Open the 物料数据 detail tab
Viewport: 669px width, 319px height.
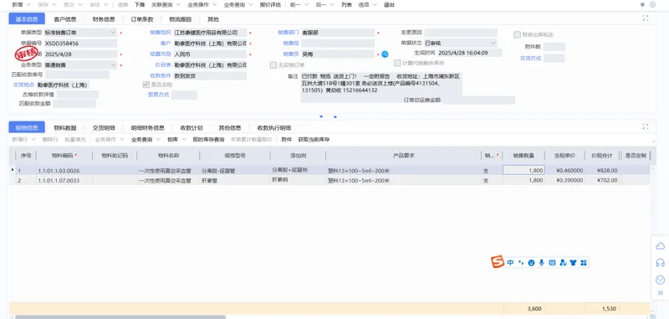coord(65,128)
